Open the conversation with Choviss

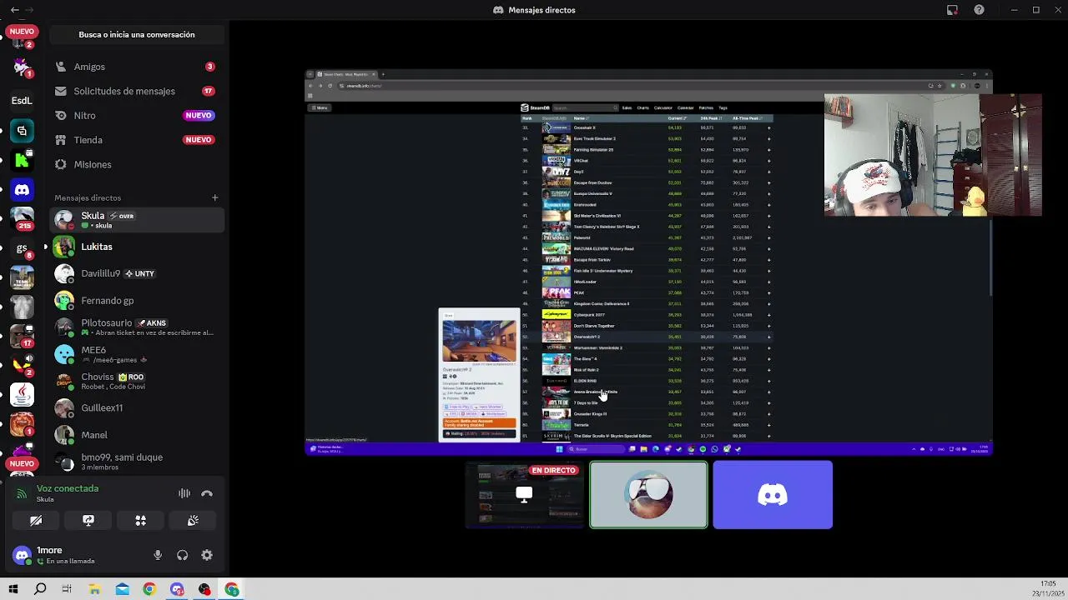pos(136,381)
